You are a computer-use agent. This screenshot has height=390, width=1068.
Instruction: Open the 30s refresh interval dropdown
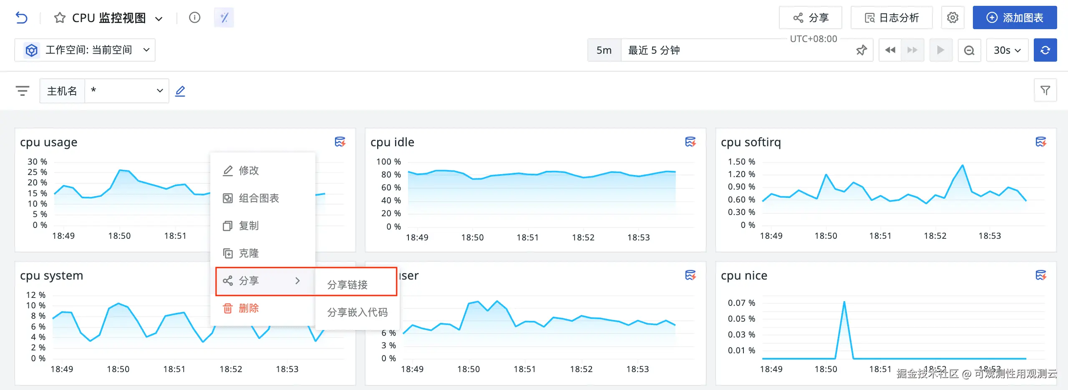point(1007,50)
